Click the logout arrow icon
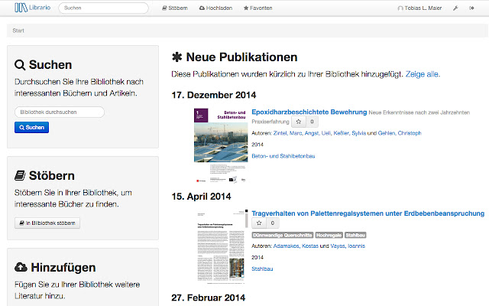 [x=471, y=8]
